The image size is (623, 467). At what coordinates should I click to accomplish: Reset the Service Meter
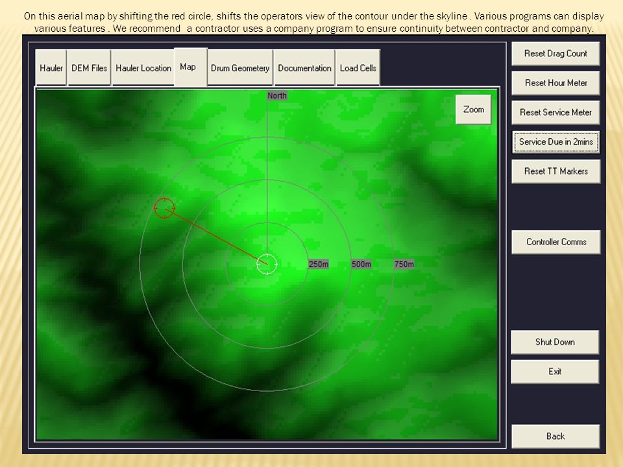tap(556, 112)
